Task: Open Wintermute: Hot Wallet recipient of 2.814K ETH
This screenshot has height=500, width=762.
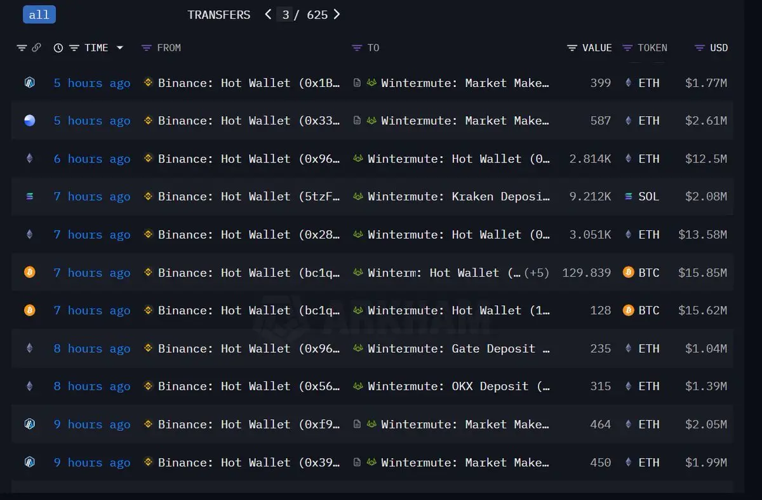Action: pos(458,159)
